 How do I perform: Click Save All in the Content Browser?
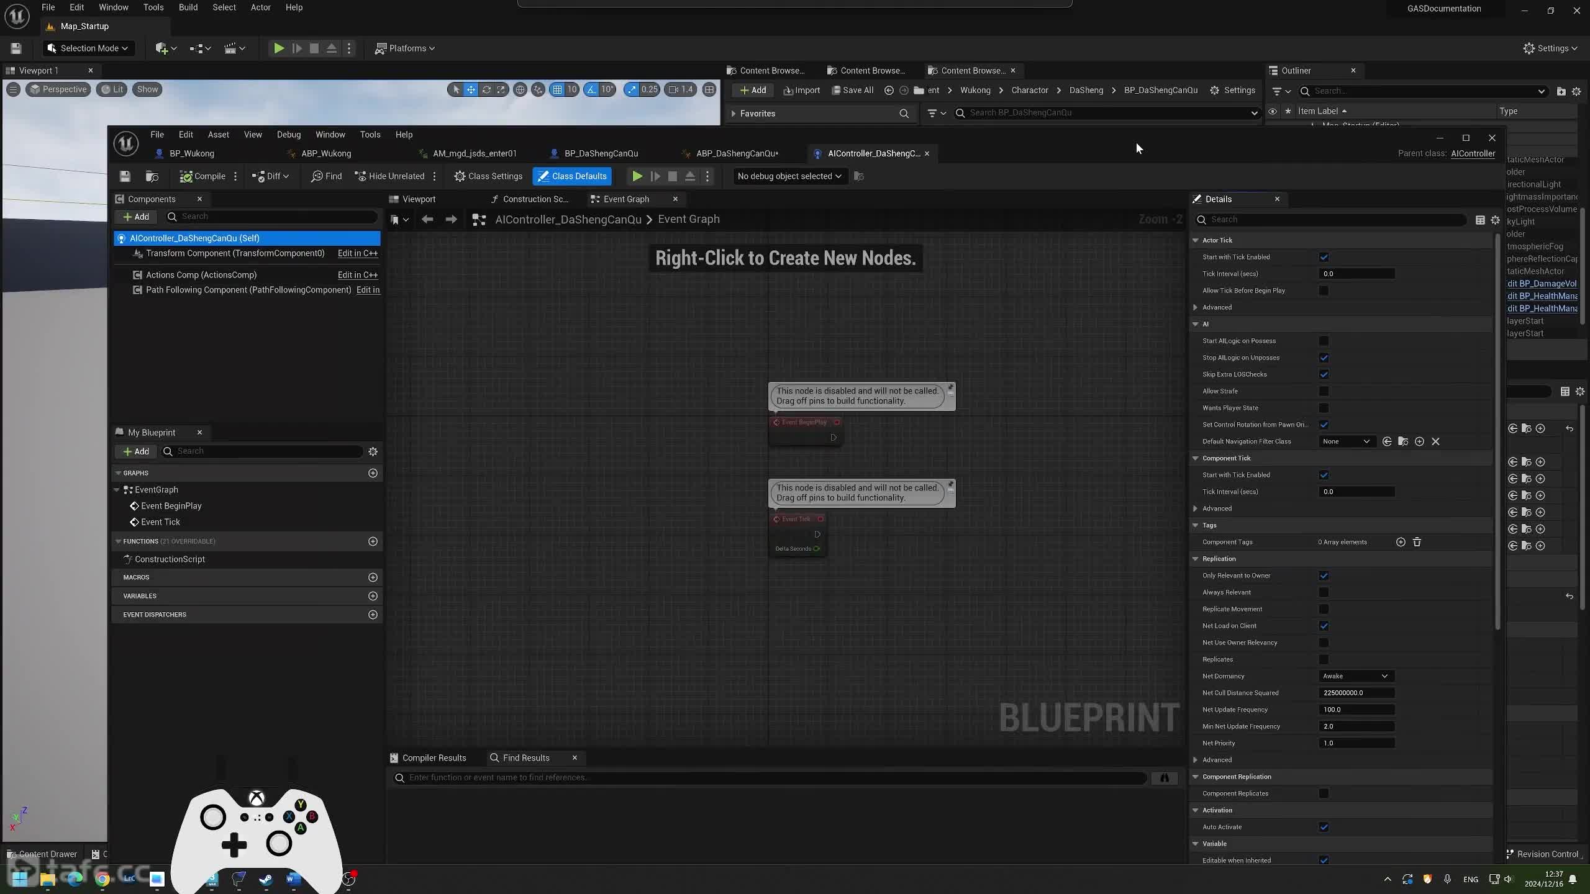(852, 90)
